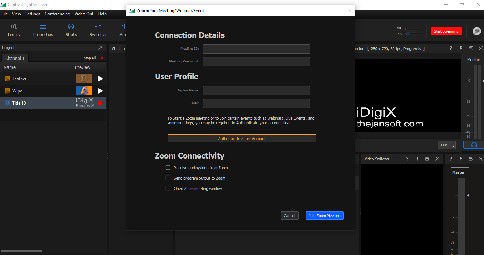This screenshot has height=255, width=484.
Task: Open the File menu
Action: point(5,14)
